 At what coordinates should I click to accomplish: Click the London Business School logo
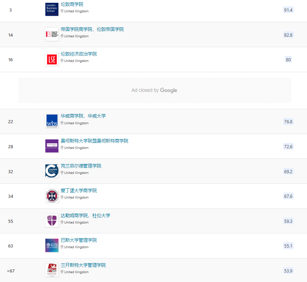point(52,10)
